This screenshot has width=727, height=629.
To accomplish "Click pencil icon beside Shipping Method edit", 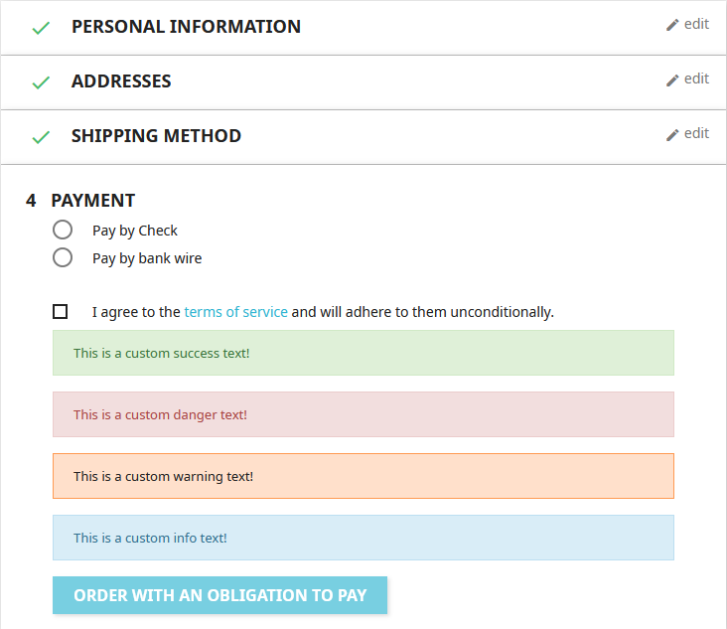I will [672, 134].
